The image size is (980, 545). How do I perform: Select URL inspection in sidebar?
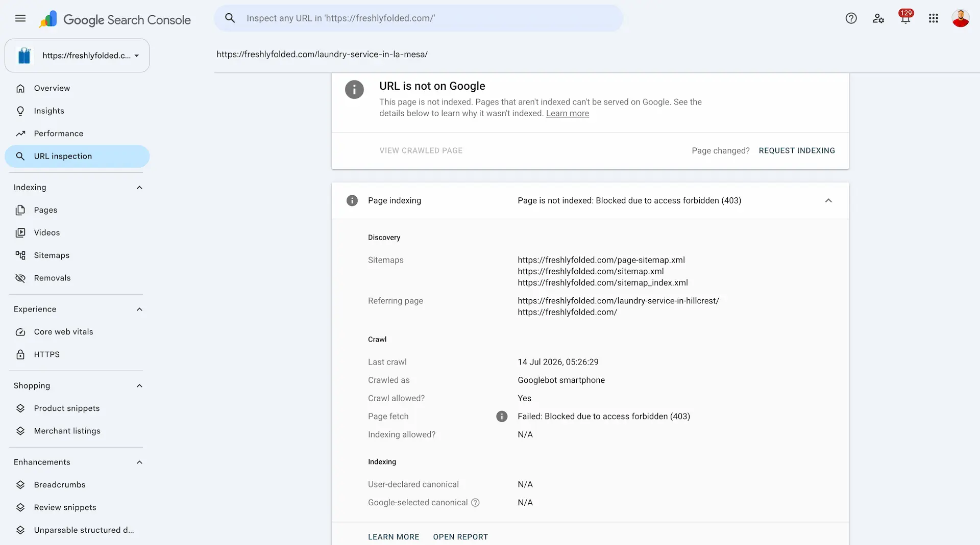(77, 157)
